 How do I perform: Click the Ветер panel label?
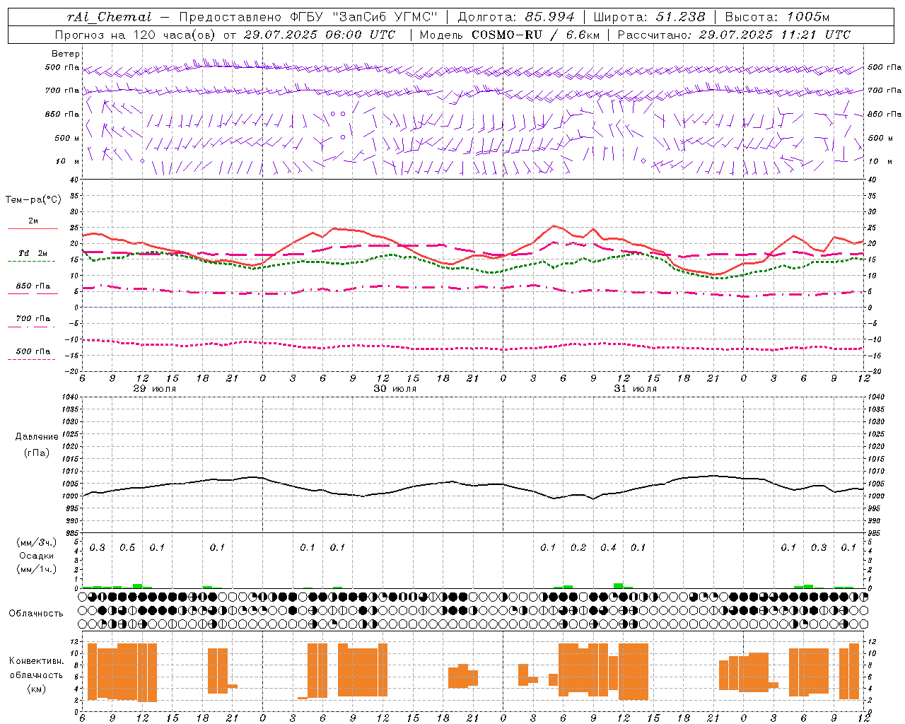point(66,54)
